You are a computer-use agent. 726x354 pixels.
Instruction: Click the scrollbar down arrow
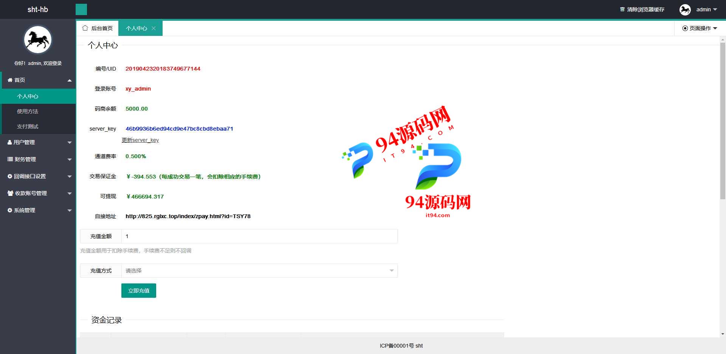pyautogui.click(x=723, y=334)
